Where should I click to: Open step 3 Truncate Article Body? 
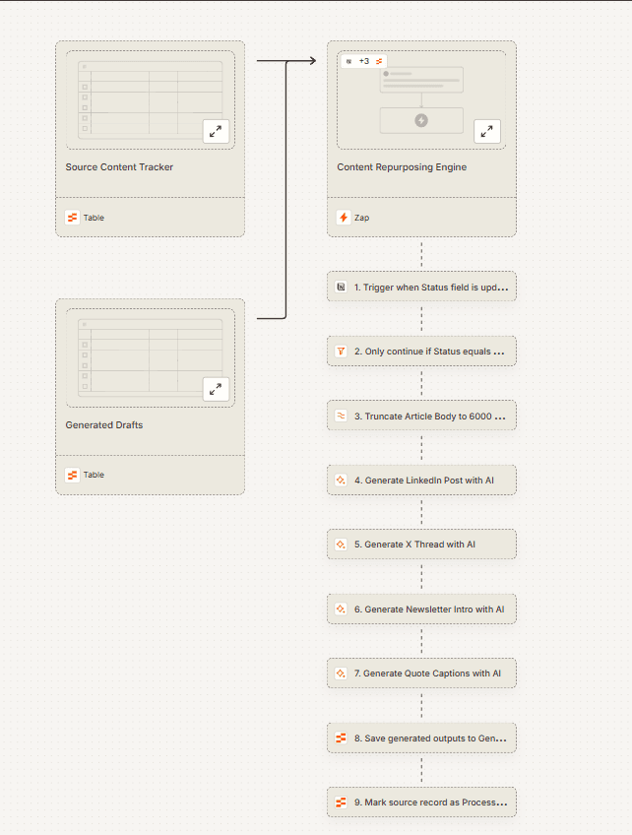click(421, 416)
